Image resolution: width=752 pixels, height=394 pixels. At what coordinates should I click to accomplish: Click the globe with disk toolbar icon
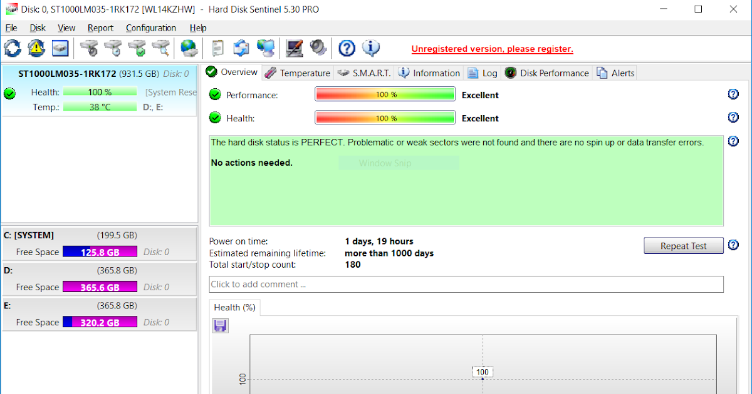pyautogui.click(x=189, y=48)
